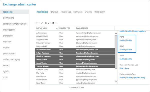Select the Angela Gruber mailbox row

[75, 40]
